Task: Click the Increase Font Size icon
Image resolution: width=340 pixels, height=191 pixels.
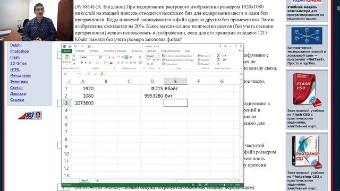Action: click(x=109, y=57)
